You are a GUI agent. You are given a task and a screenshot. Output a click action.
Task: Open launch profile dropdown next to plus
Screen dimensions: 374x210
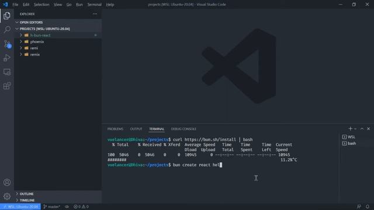(355, 129)
